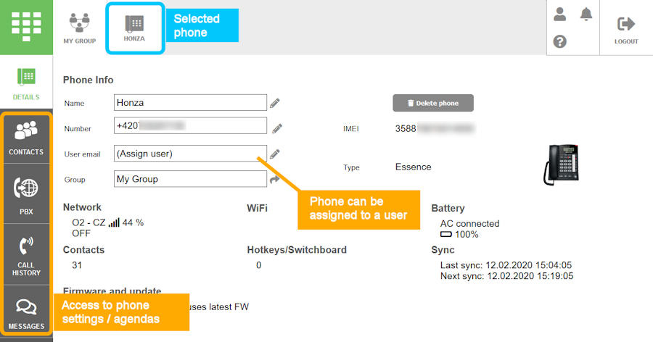
Task: Open Messages in the sidebar
Action: pyautogui.click(x=26, y=312)
